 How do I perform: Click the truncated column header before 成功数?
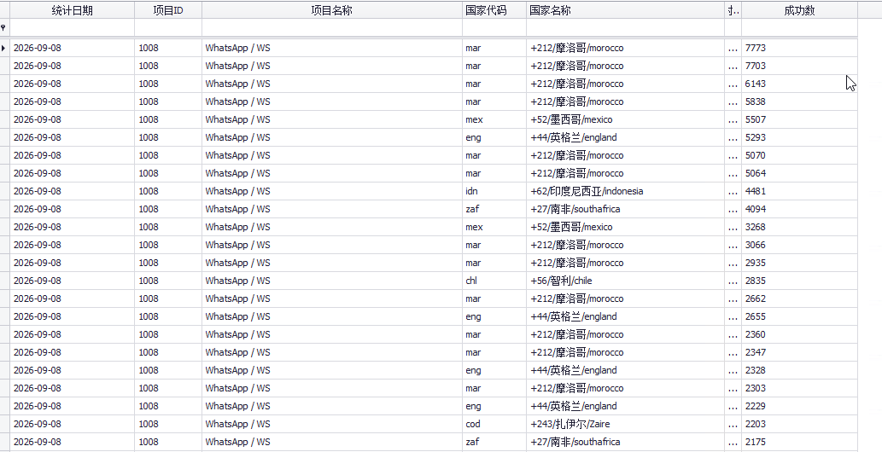pos(733,10)
